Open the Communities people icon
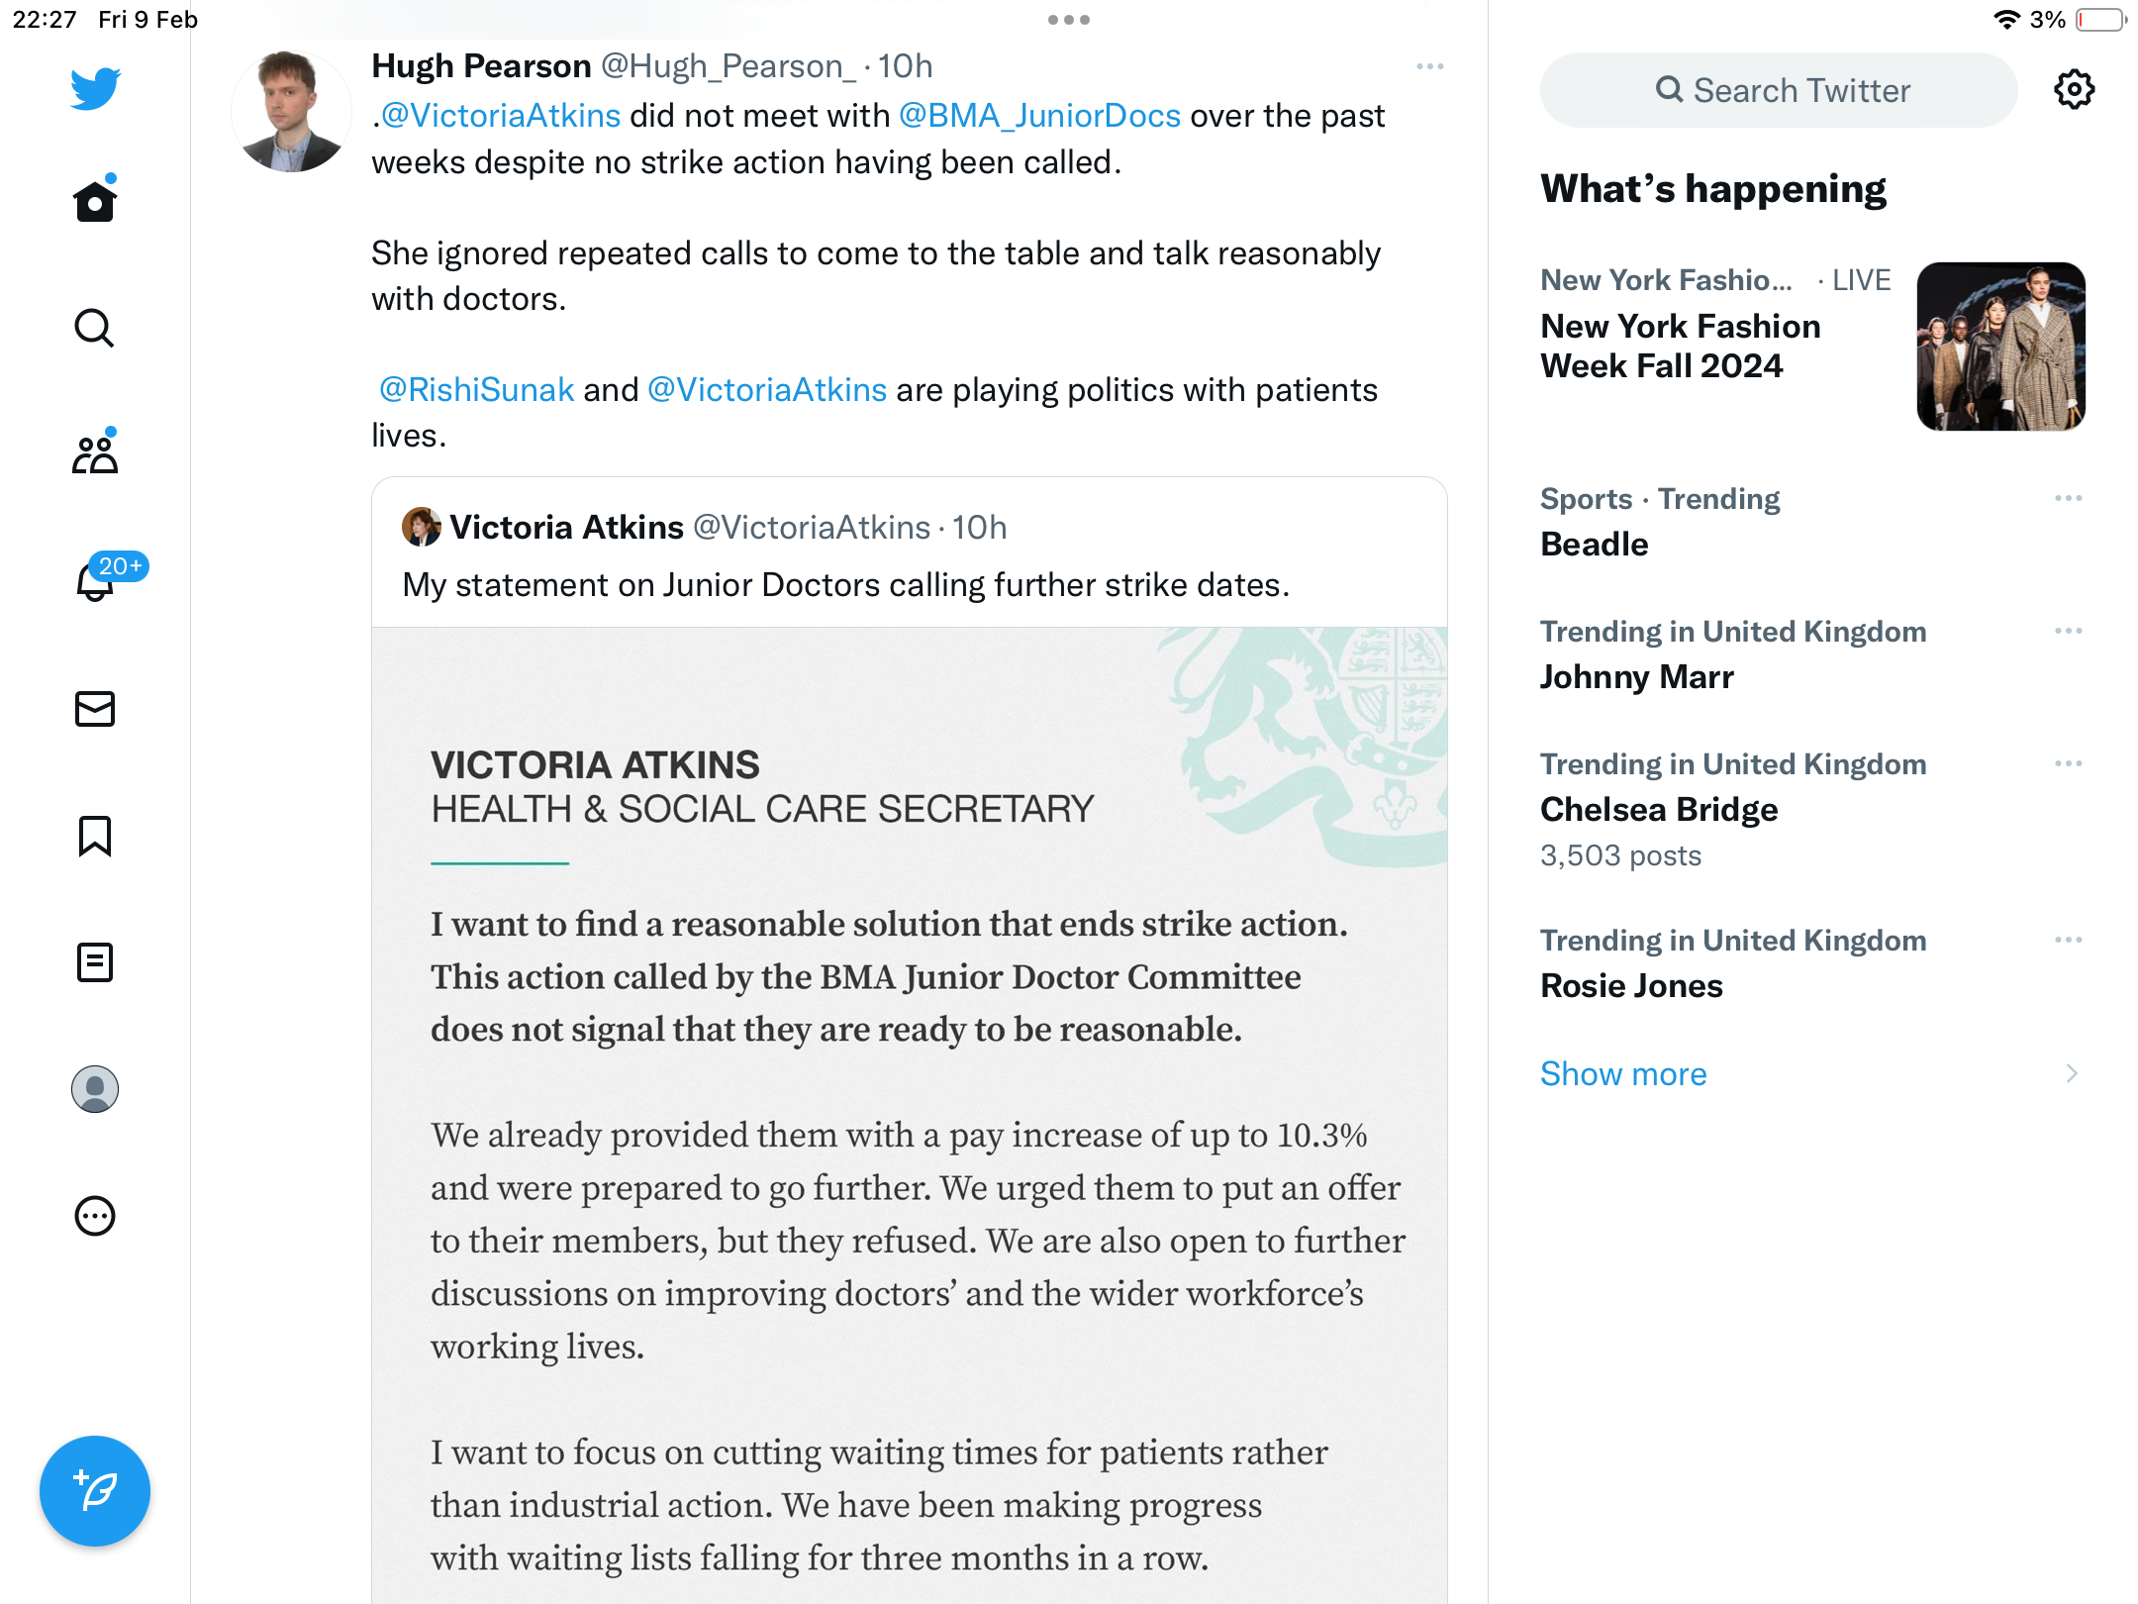Viewport: 2138px width, 1604px height. (95, 454)
